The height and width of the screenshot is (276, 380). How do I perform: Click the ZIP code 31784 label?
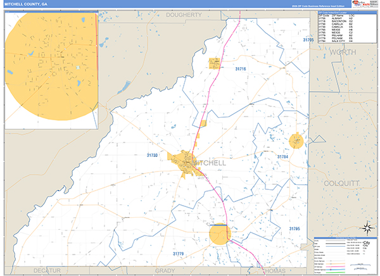[282, 156]
